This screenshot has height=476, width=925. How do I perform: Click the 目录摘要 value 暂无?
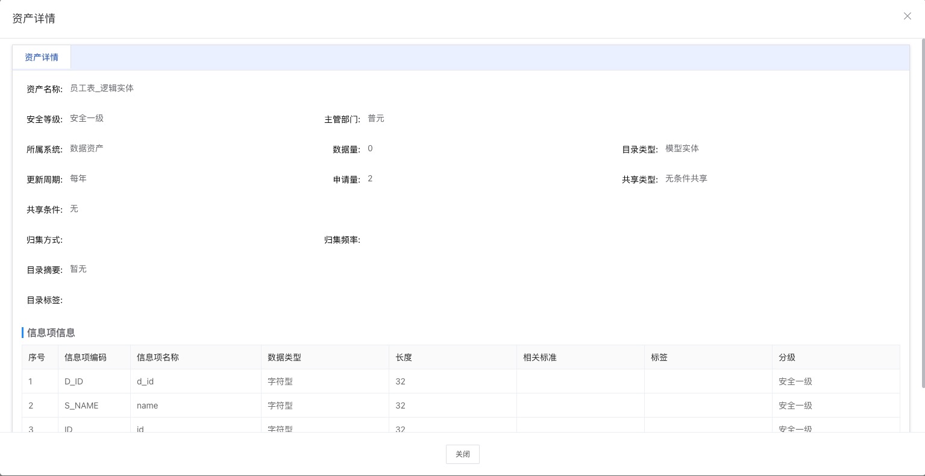coord(78,269)
